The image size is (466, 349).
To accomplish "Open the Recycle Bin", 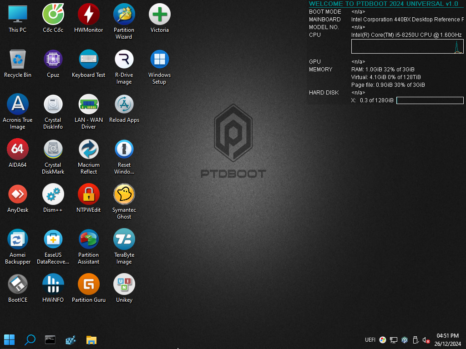I will pos(18,64).
